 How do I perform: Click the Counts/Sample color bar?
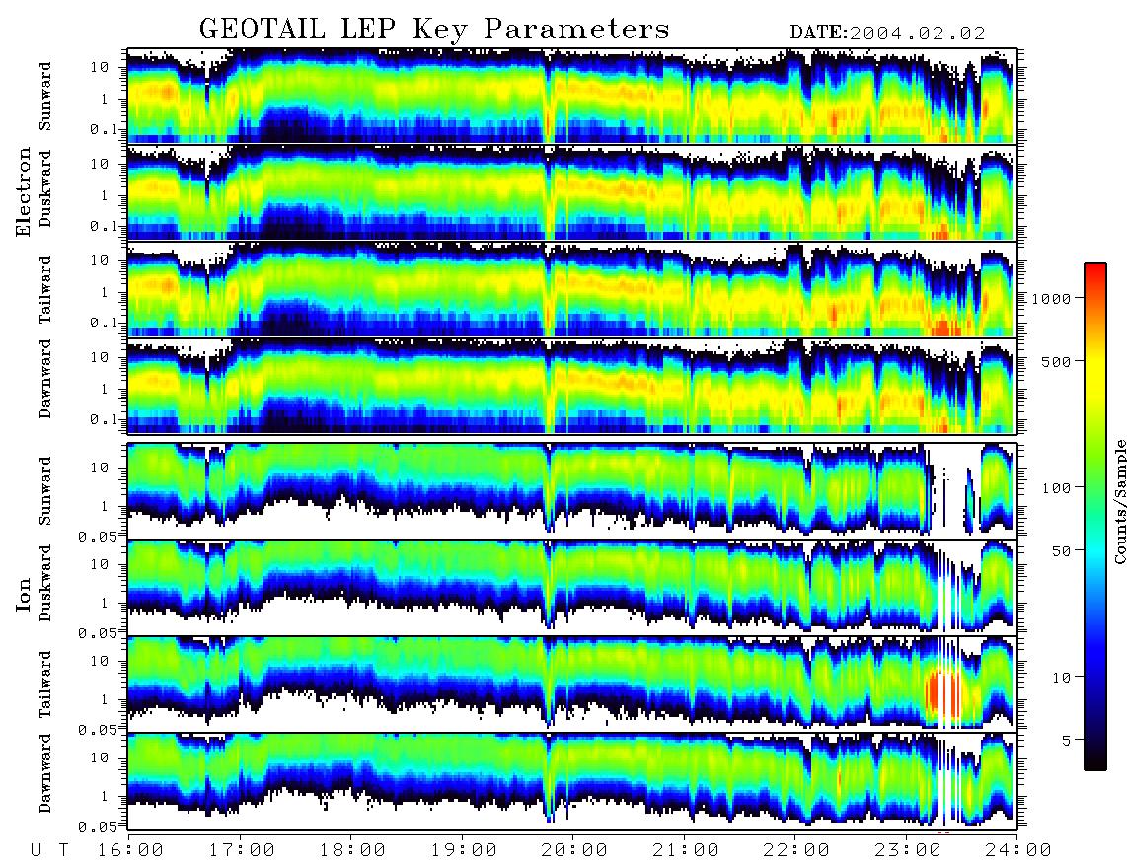(x=1095, y=517)
